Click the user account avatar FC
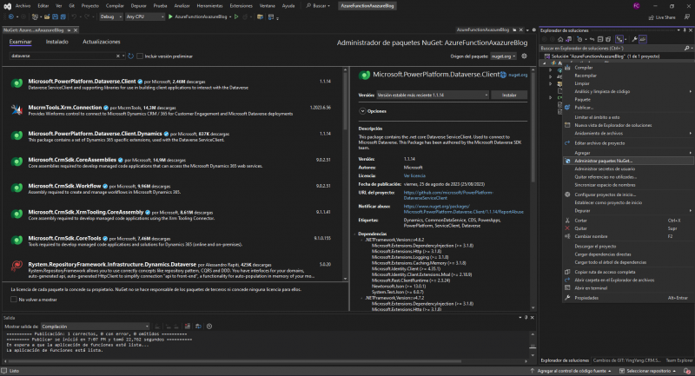695x376 pixels. (x=636, y=6)
